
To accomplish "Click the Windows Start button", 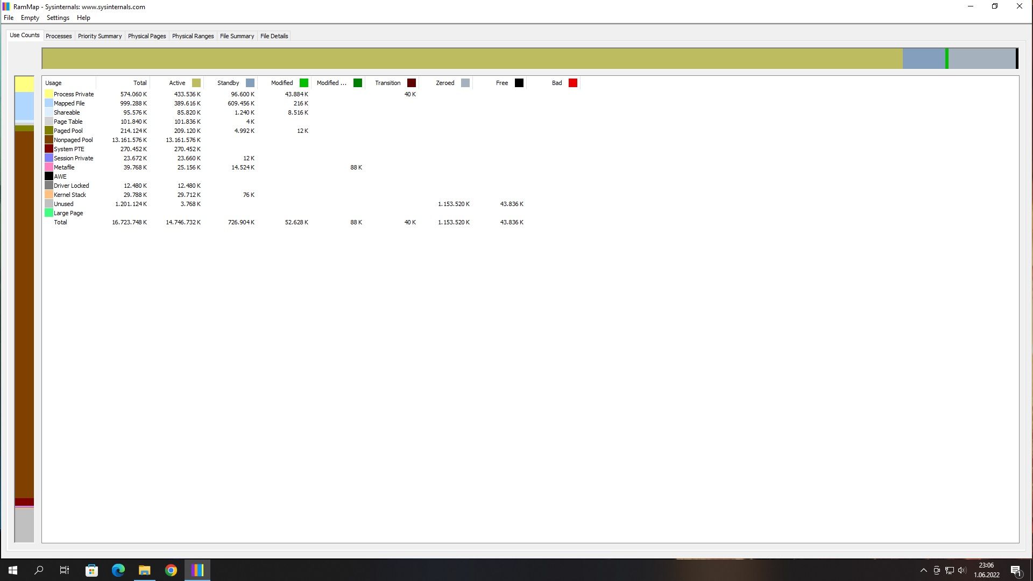I will pos(13,570).
